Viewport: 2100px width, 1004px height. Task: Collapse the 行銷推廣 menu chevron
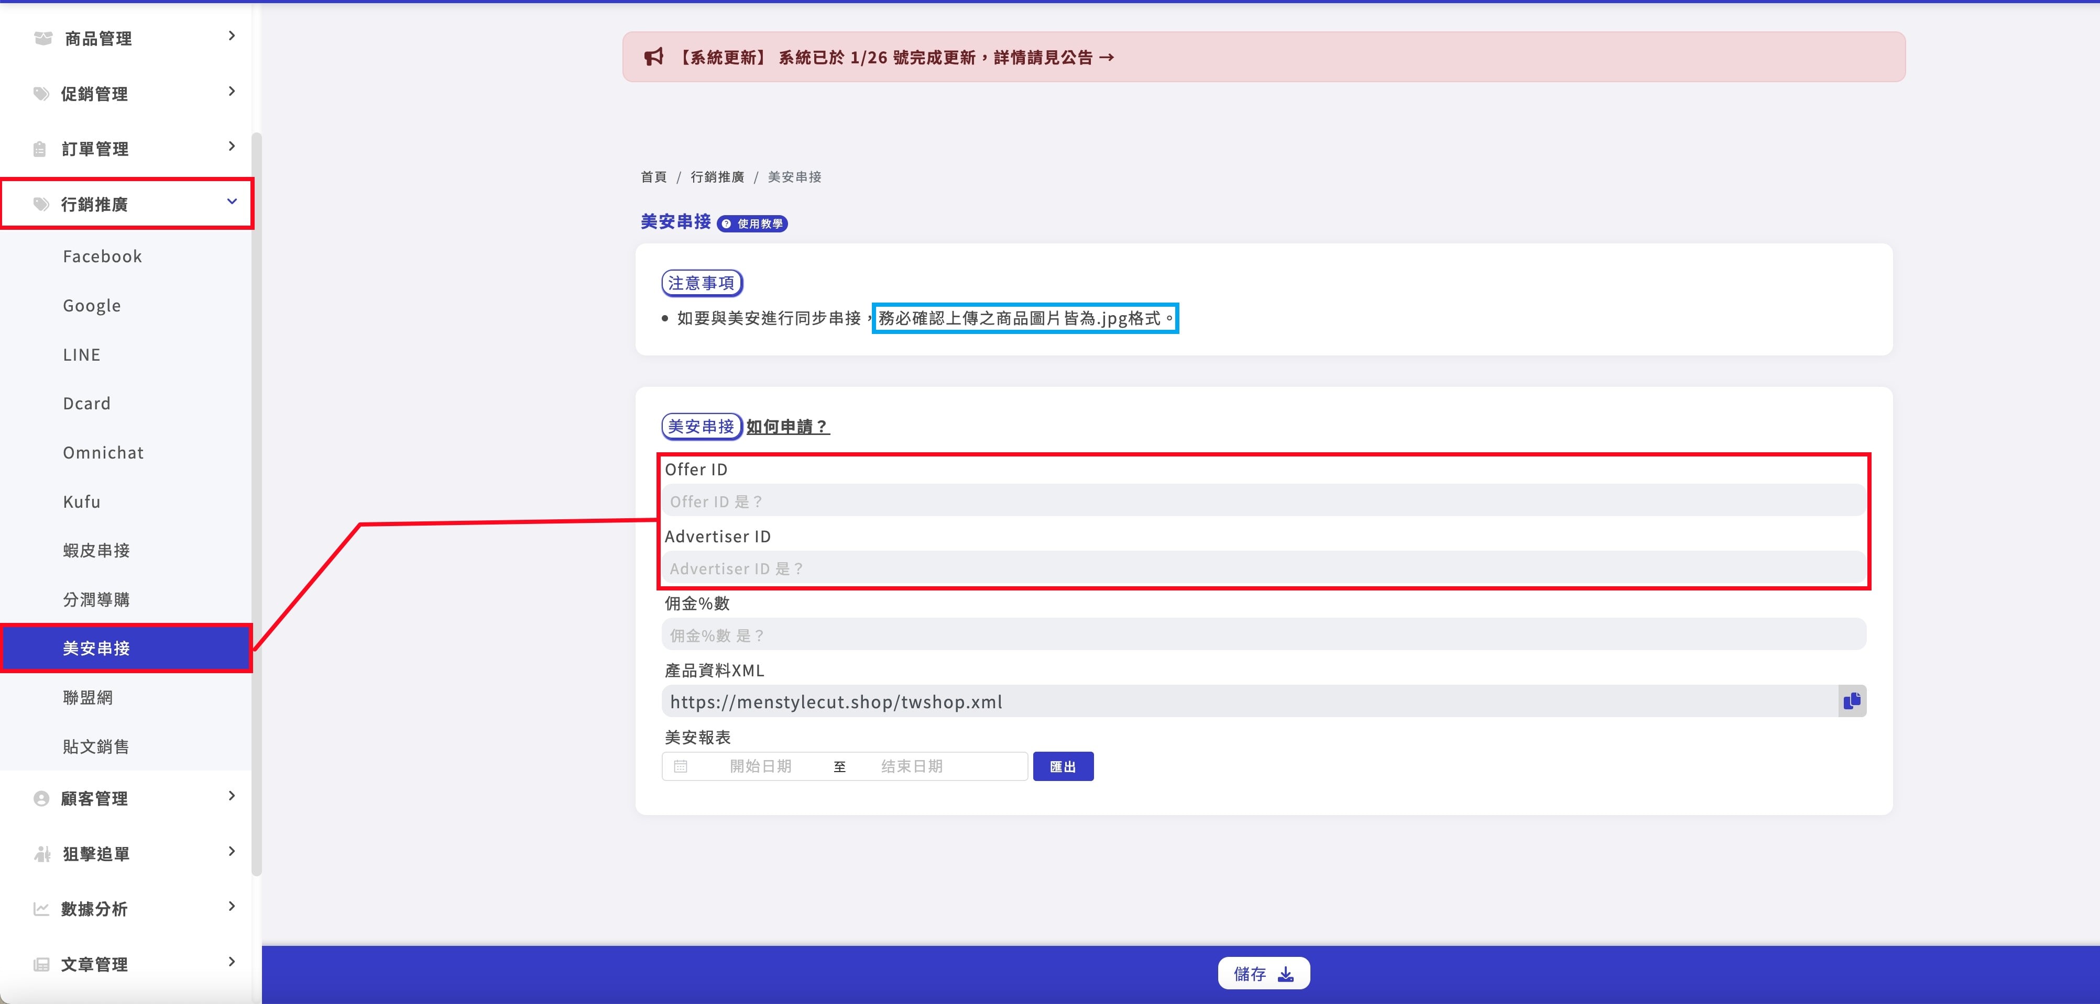point(232,201)
